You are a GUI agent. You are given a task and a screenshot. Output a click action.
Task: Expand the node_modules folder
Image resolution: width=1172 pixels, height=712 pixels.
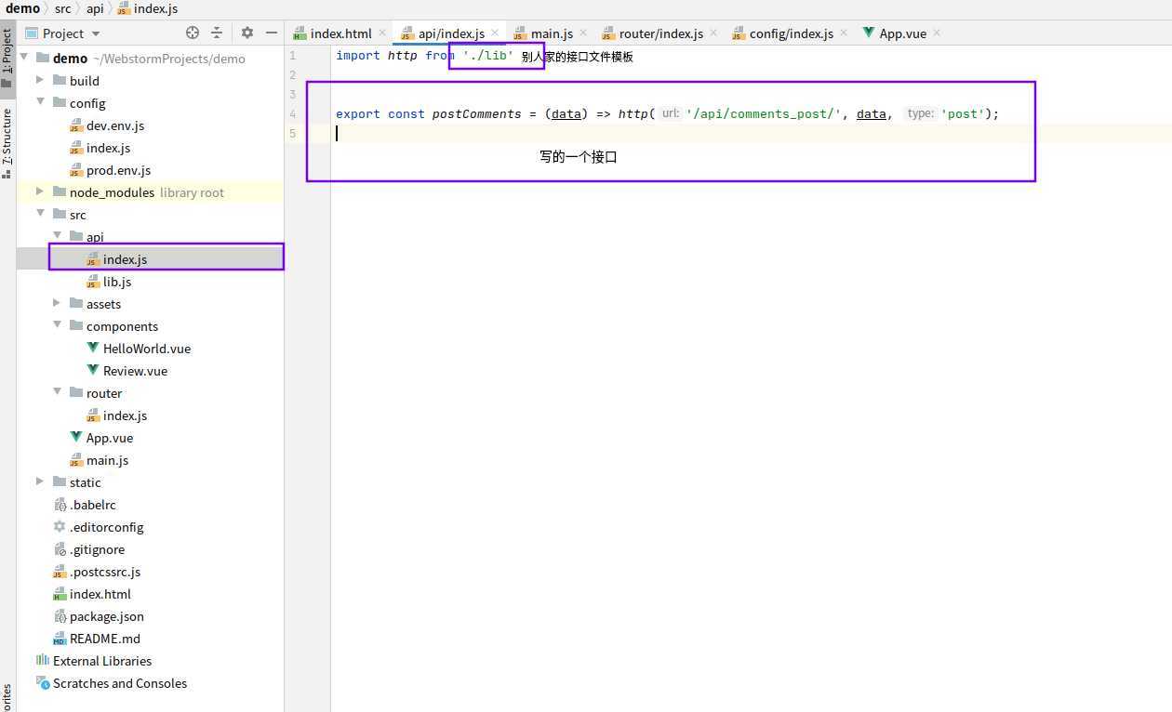(40, 191)
